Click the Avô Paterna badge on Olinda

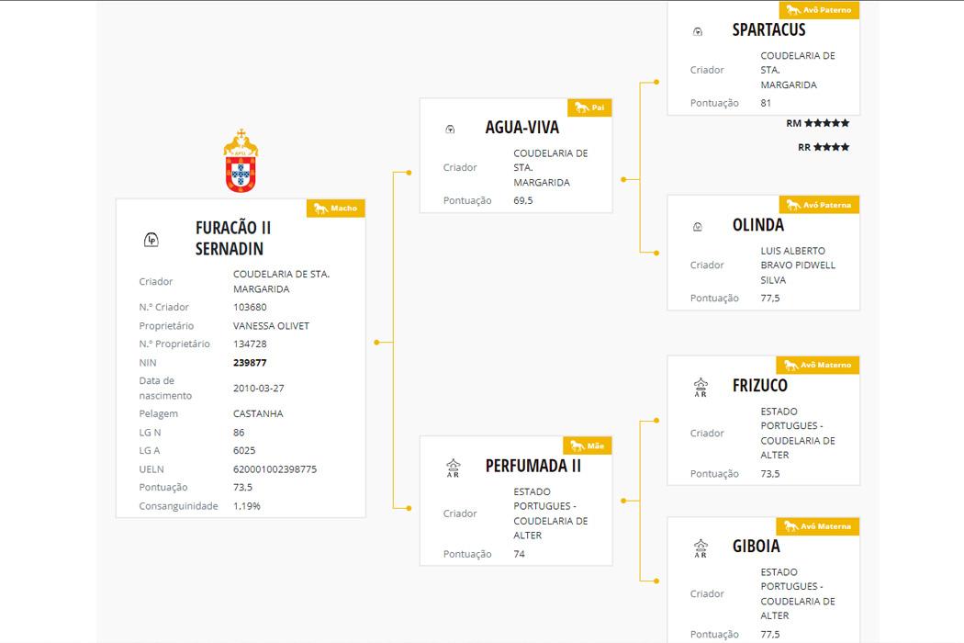[x=819, y=205]
